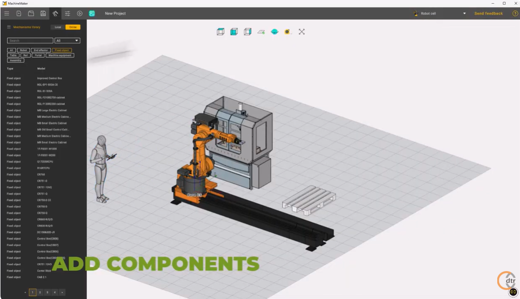Select R16RTCPU model
The image size is (520, 299).
43,168
